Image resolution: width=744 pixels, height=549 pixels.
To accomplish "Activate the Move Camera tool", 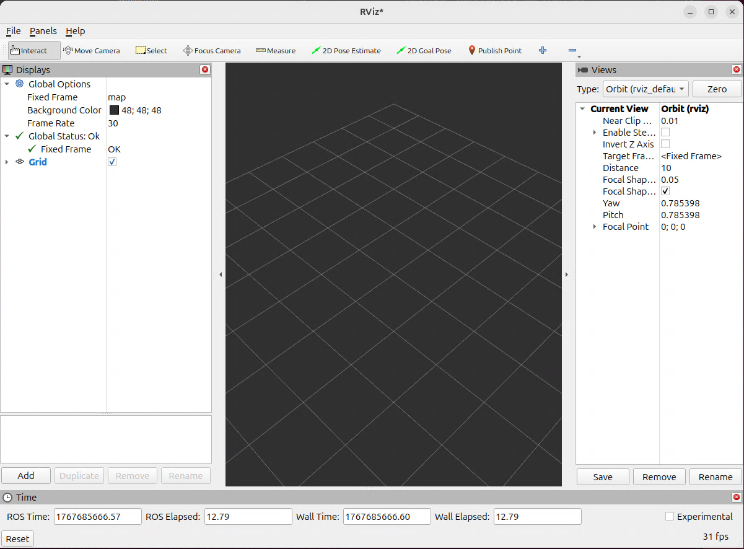I will click(92, 51).
